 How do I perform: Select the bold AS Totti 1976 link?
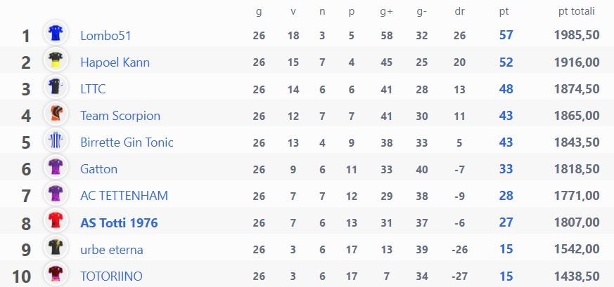click(119, 223)
